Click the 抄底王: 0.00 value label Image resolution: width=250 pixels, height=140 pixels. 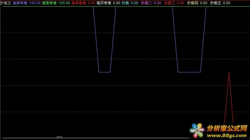(220, 3)
